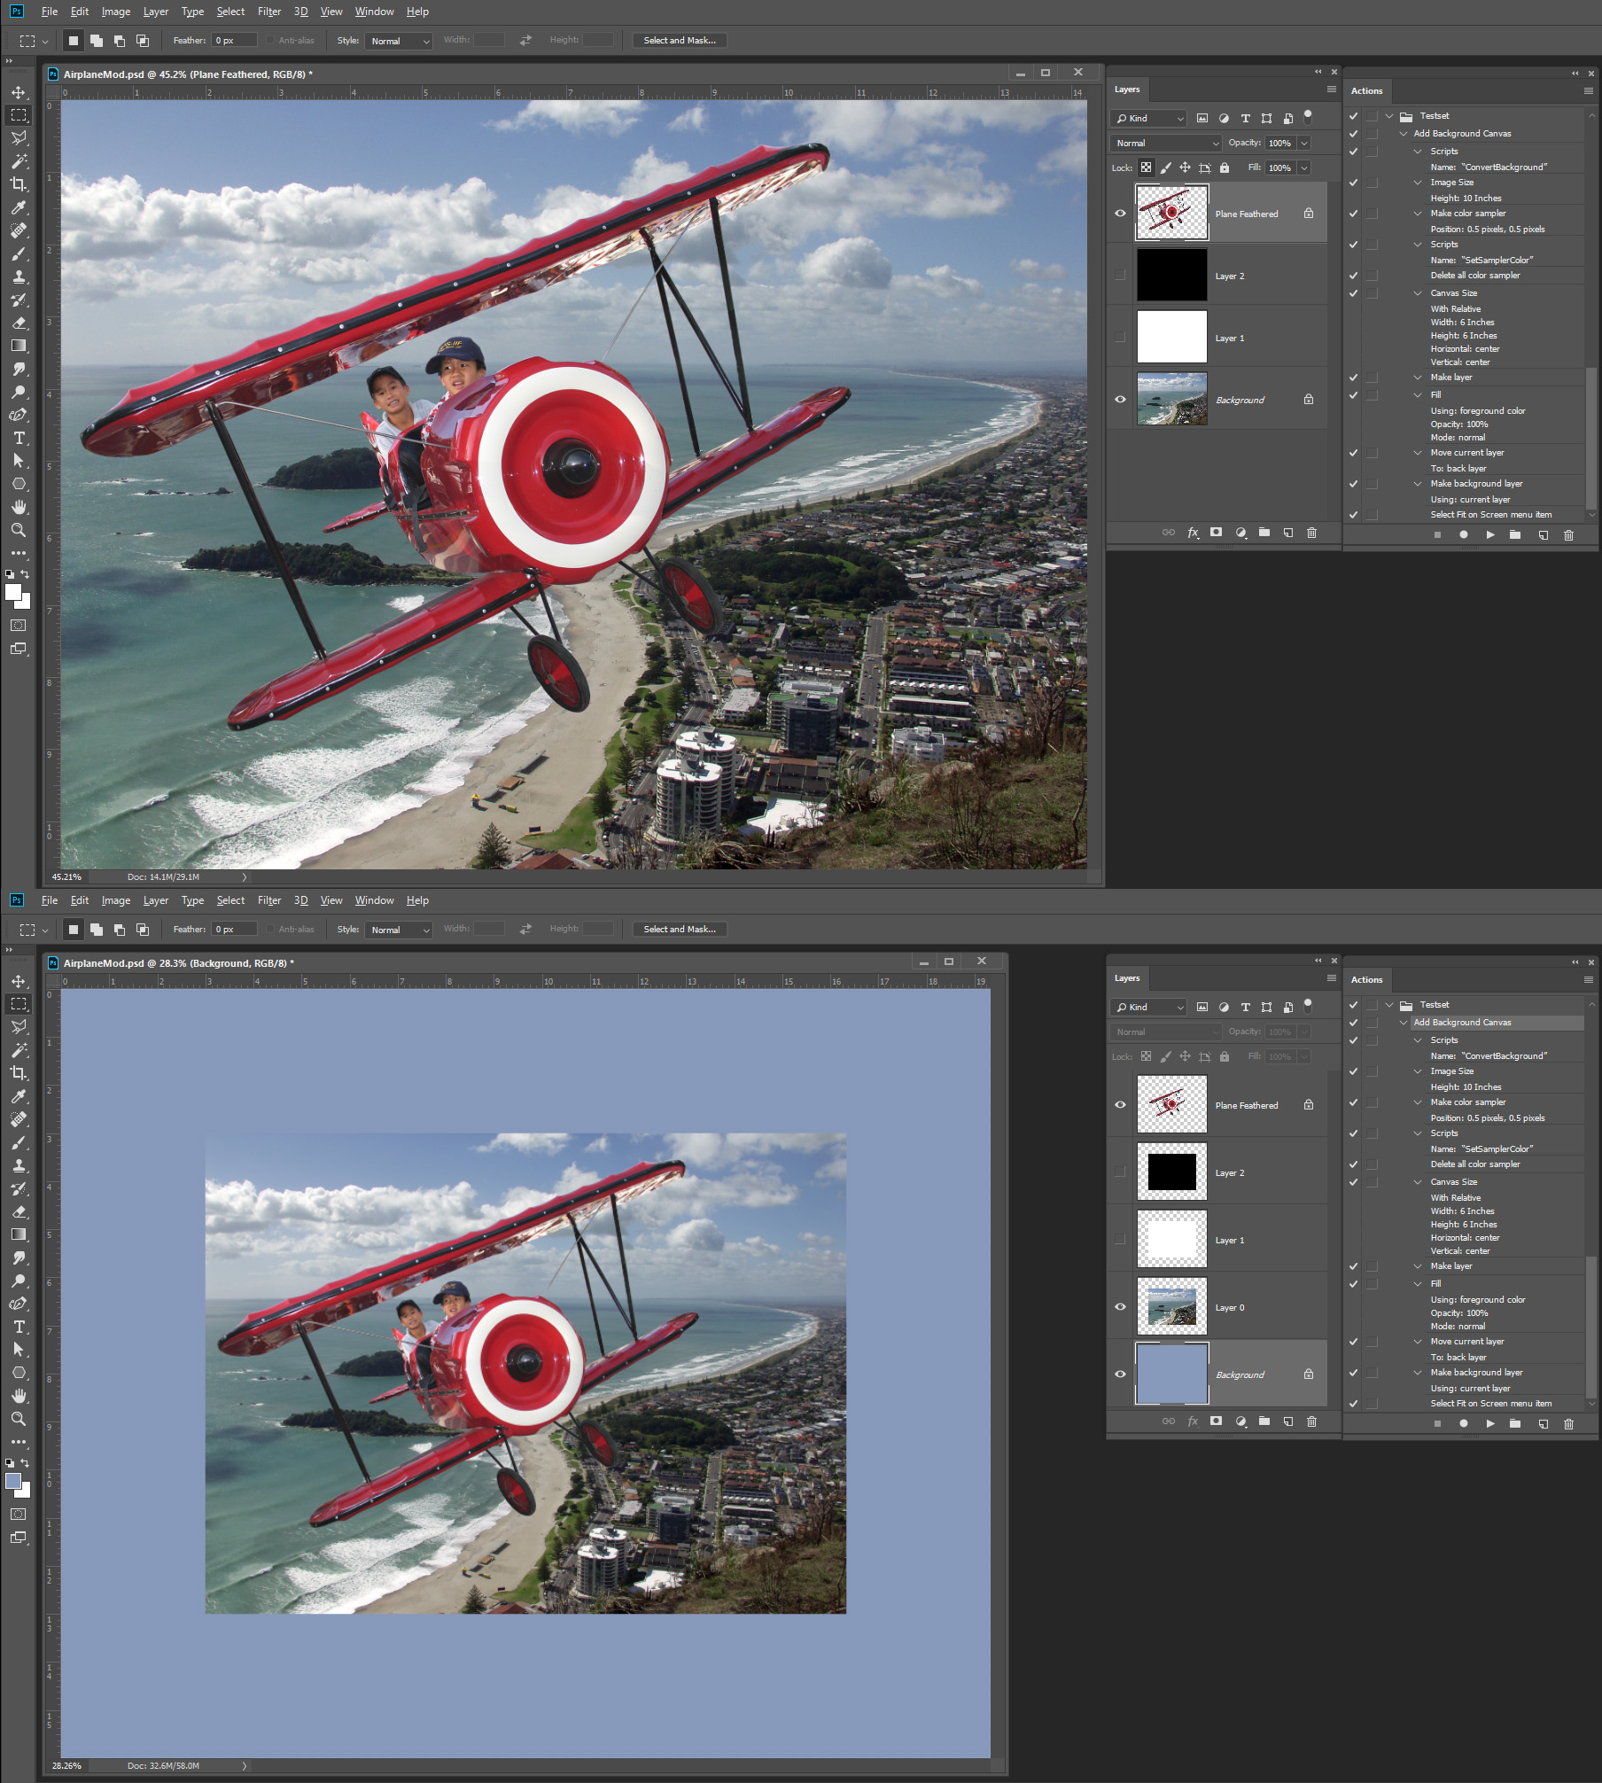
Task: Choose the Hand tool in lower Photoshop window
Action: 19,1396
